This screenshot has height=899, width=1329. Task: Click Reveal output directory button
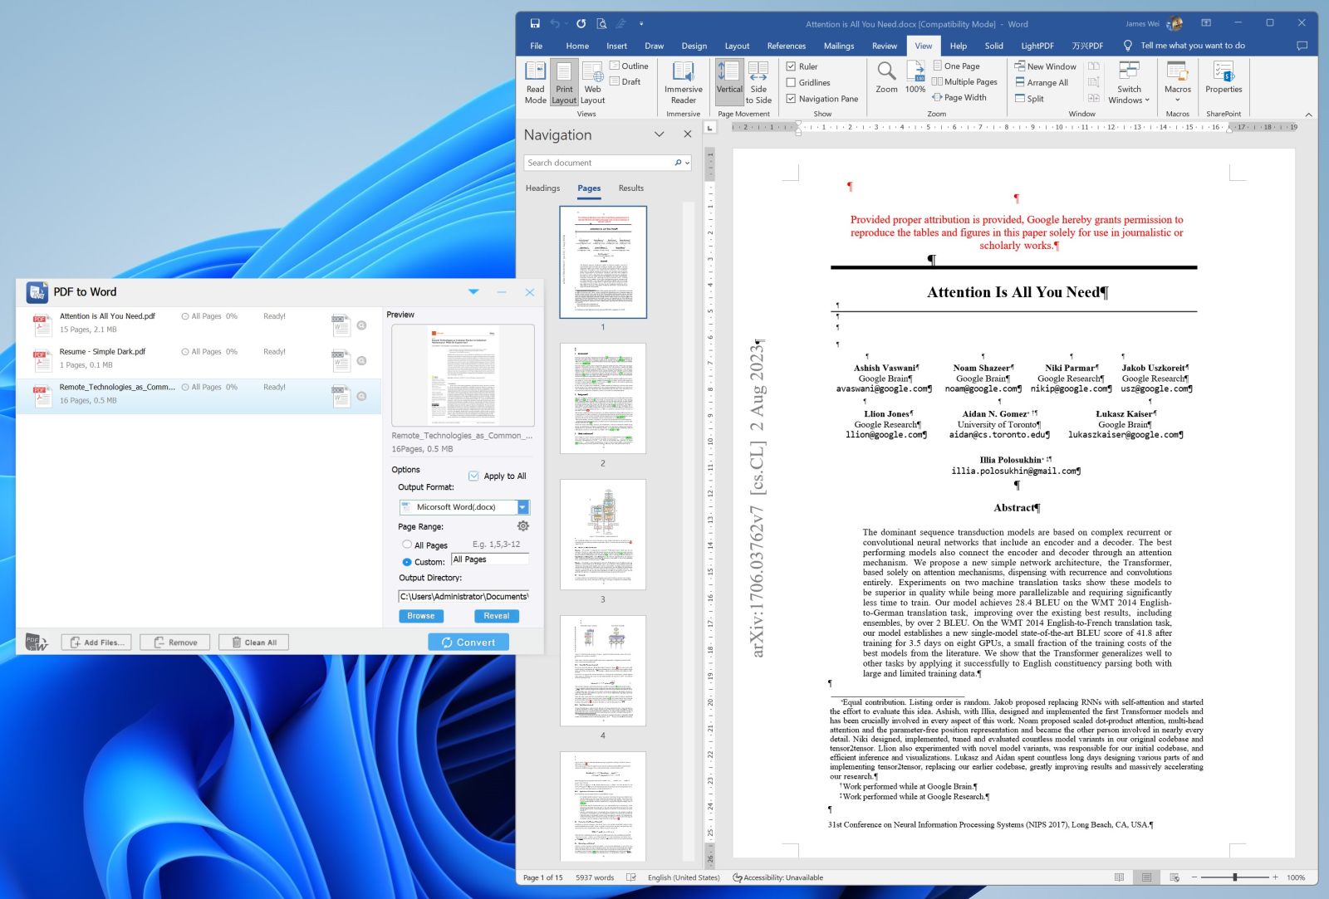pos(497,616)
